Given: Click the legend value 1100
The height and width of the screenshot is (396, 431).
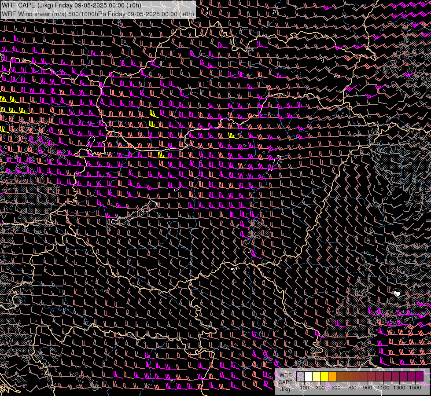Looking at the screenshot, I should point(383,388).
